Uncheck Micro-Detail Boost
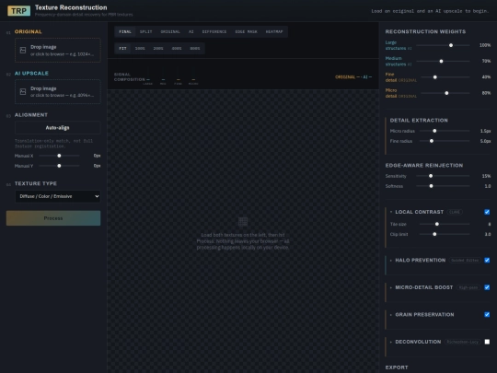Viewport: 497px width, 373px height. click(487, 287)
